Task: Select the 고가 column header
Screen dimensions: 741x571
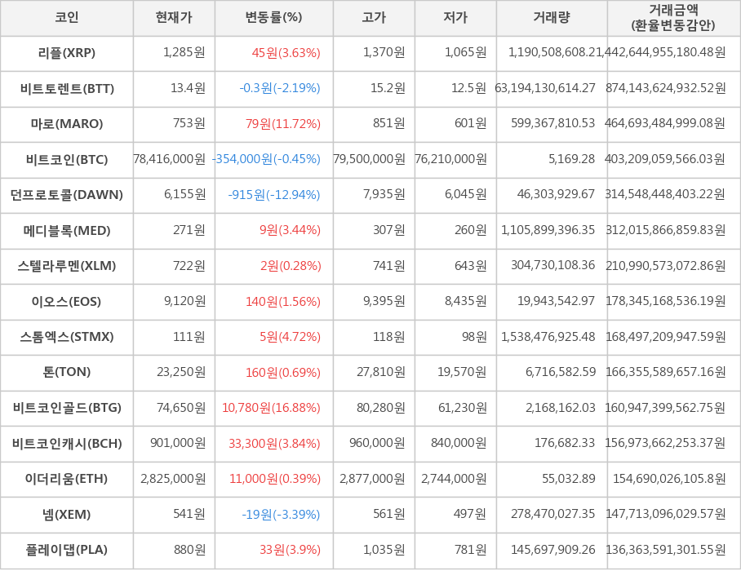Action: (x=374, y=18)
